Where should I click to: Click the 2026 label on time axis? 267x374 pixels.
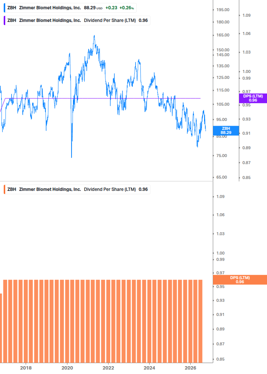[190, 368]
